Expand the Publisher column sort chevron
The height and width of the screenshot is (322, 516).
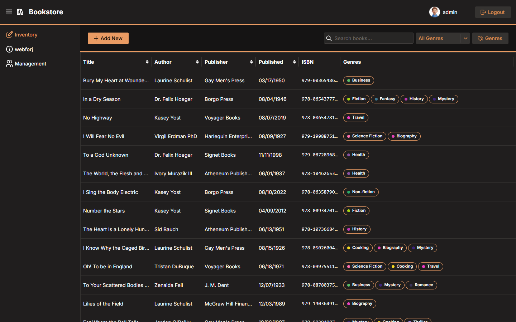(252, 62)
